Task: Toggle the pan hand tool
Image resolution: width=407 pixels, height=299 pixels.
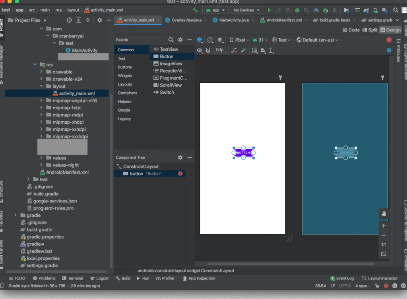Action: 384,214
